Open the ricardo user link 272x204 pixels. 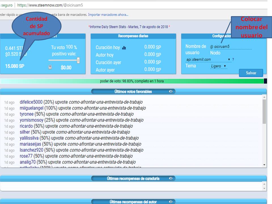click(26, 126)
